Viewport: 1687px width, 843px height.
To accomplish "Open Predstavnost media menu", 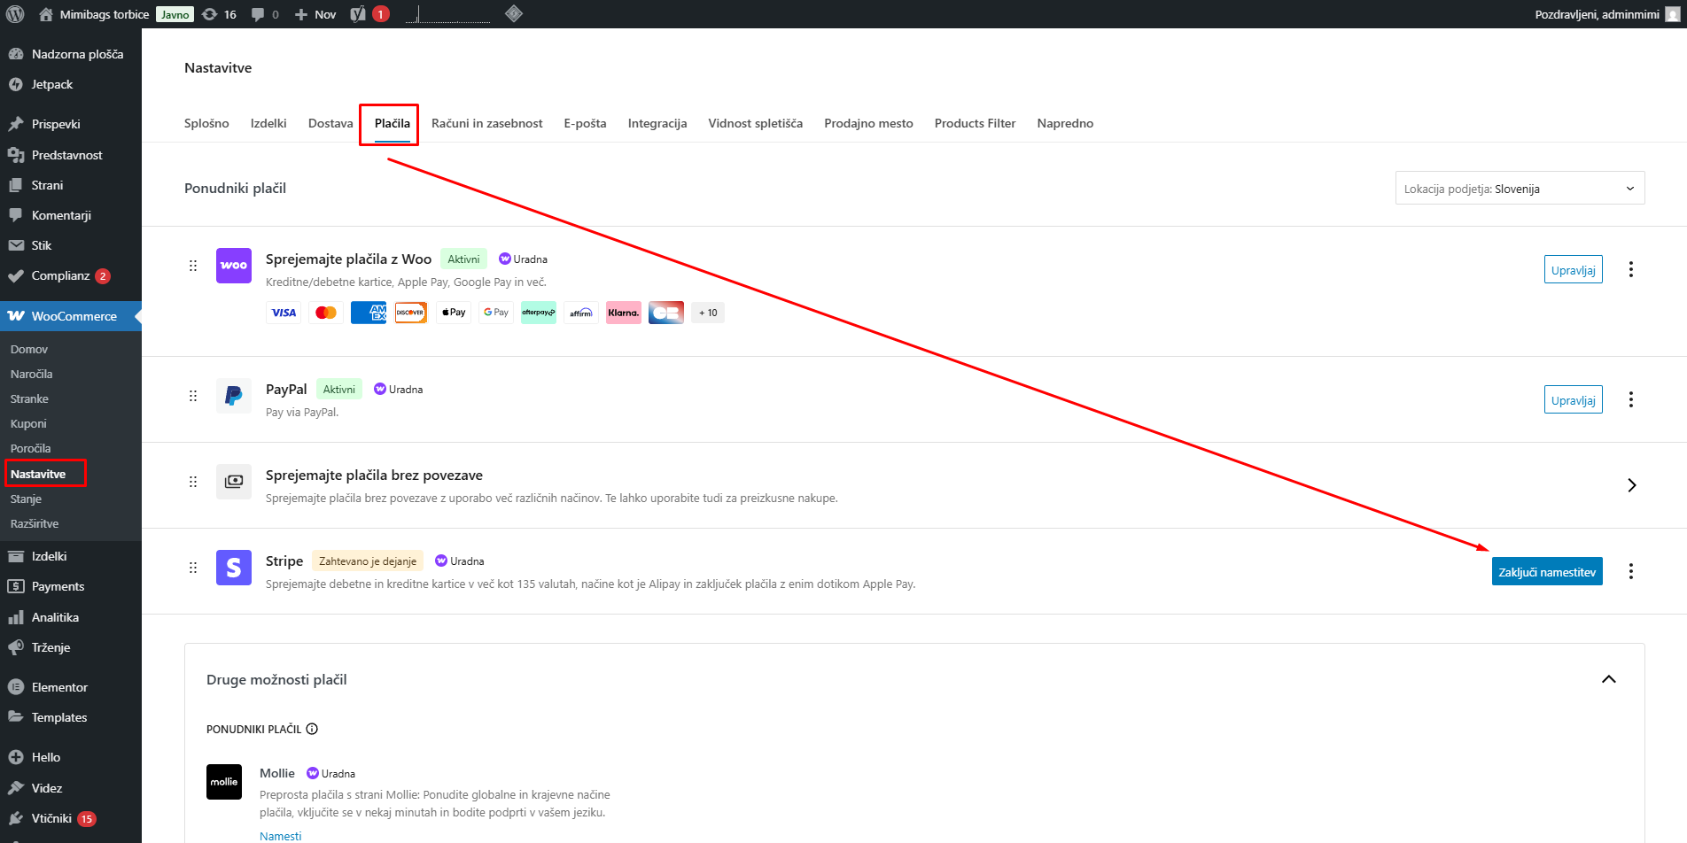I will [71, 155].
